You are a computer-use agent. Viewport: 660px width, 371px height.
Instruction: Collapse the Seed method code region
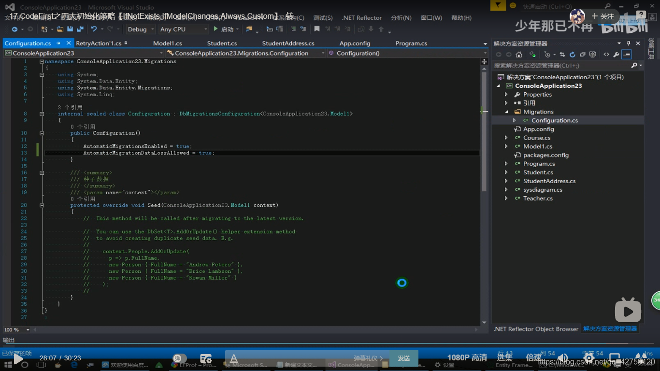pos(42,205)
